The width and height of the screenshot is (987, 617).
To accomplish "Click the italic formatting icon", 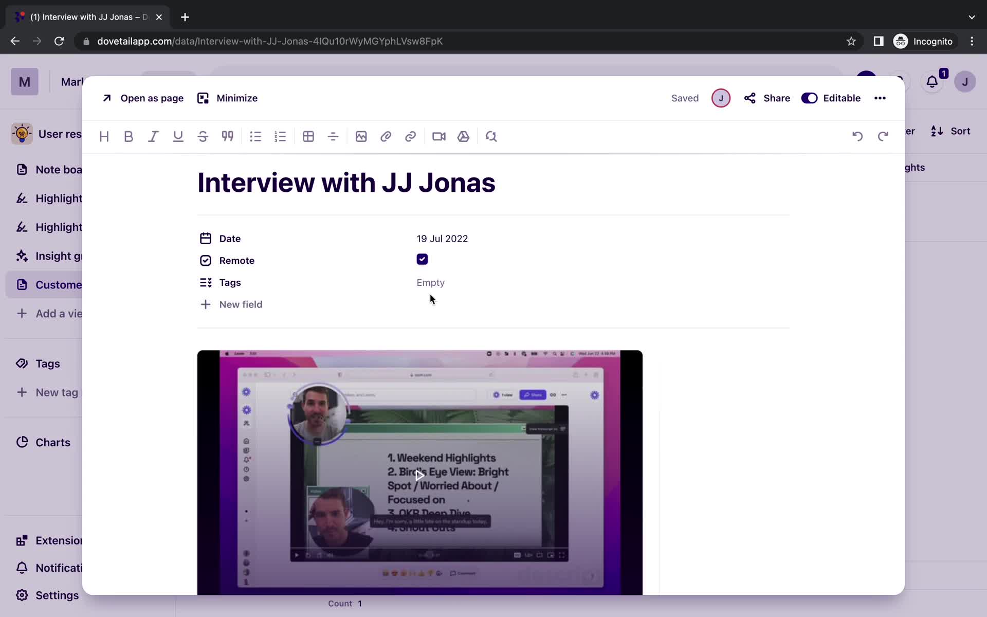I will coord(153,136).
